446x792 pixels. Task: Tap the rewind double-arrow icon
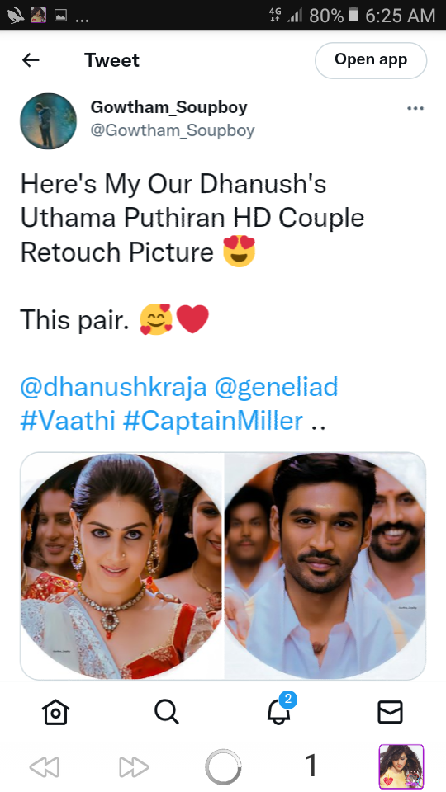coord(45,767)
